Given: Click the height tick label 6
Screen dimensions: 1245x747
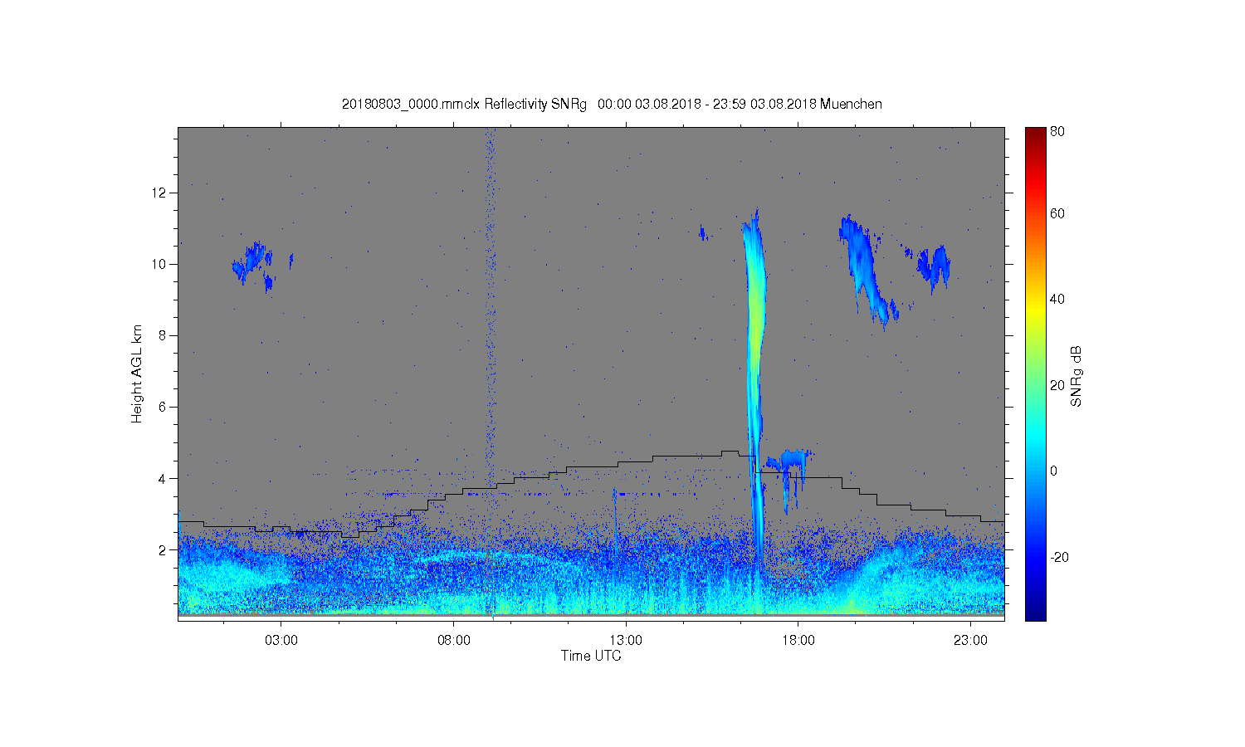Looking at the screenshot, I should [163, 407].
